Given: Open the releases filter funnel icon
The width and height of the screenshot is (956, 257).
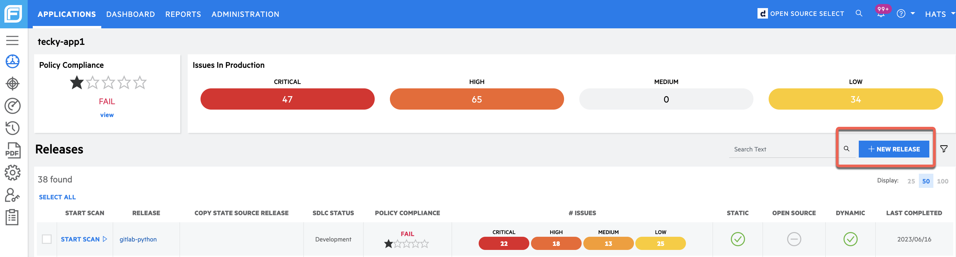Looking at the screenshot, I should pyautogui.click(x=944, y=149).
